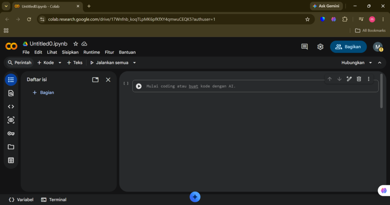This screenshot has width=390, height=205.
Task: Open the File menu
Action: point(26,52)
